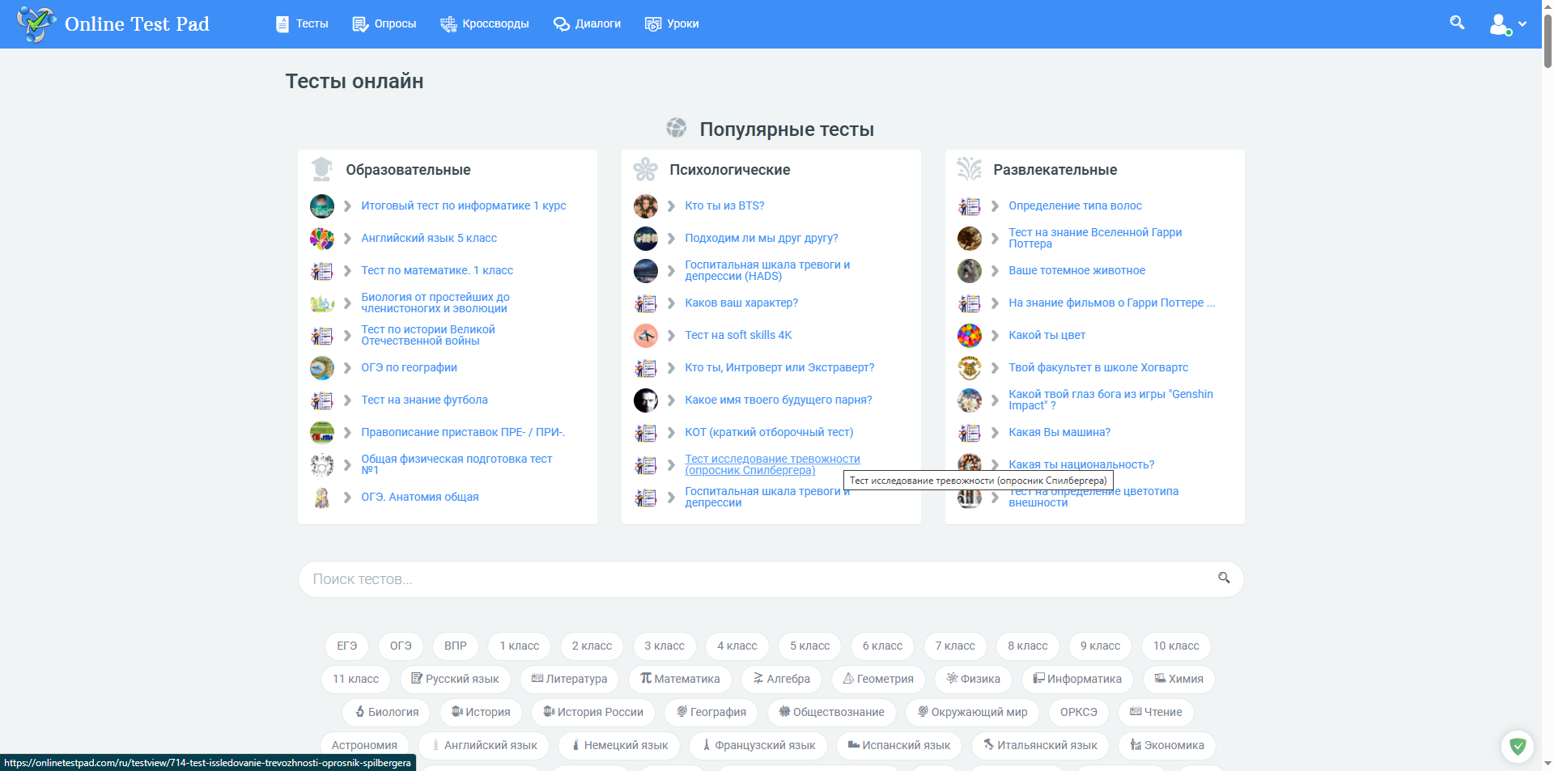Screen dimensions: 1554x771
Task: Open the Кроссворды menu item
Action: click(x=484, y=24)
